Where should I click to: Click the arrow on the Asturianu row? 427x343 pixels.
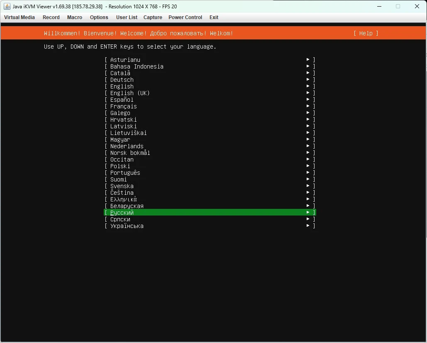[x=308, y=60]
